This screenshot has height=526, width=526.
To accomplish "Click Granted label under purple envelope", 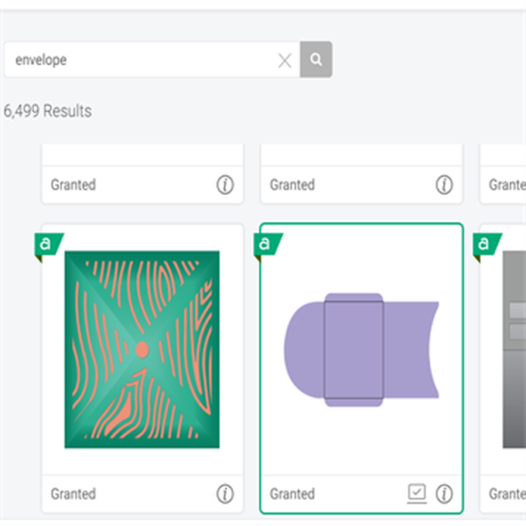I will click(x=292, y=494).
